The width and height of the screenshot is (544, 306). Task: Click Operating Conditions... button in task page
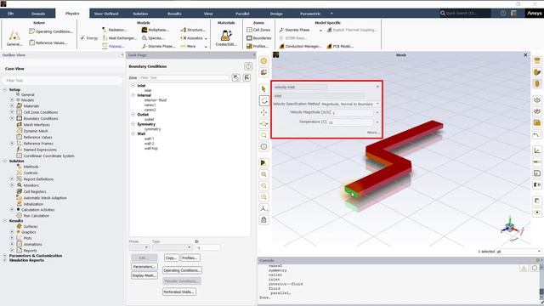pyautogui.click(x=182, y=270)
